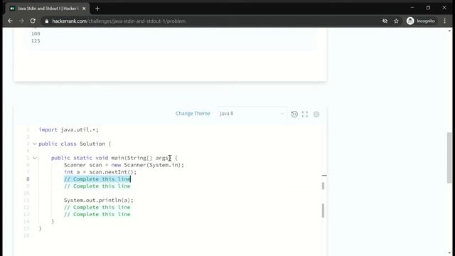
Task: Click the sample value 125 text
Action: point(36,41)
